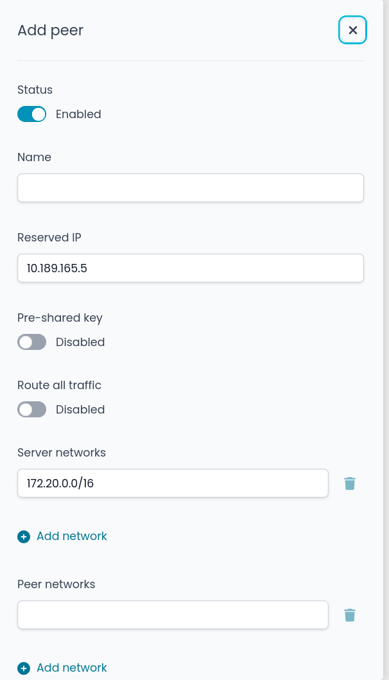Focus the Name input field
The width and height of the screenshot is (389, 680).
[x=190, y=188]
